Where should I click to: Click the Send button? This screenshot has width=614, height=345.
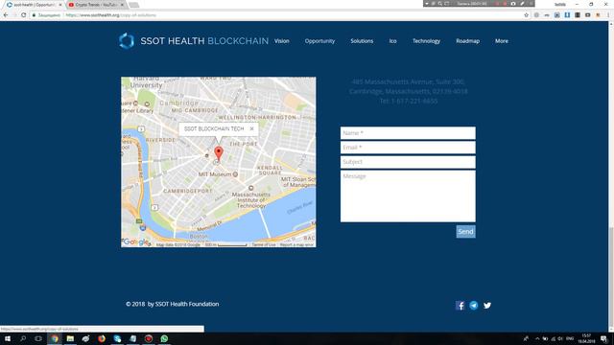[x=465, y=232]
